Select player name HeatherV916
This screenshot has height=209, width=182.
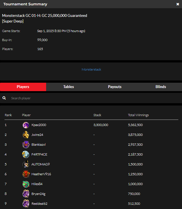click(x=41, y=174)
